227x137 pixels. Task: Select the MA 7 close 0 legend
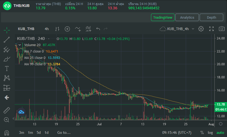coord(34,51)
